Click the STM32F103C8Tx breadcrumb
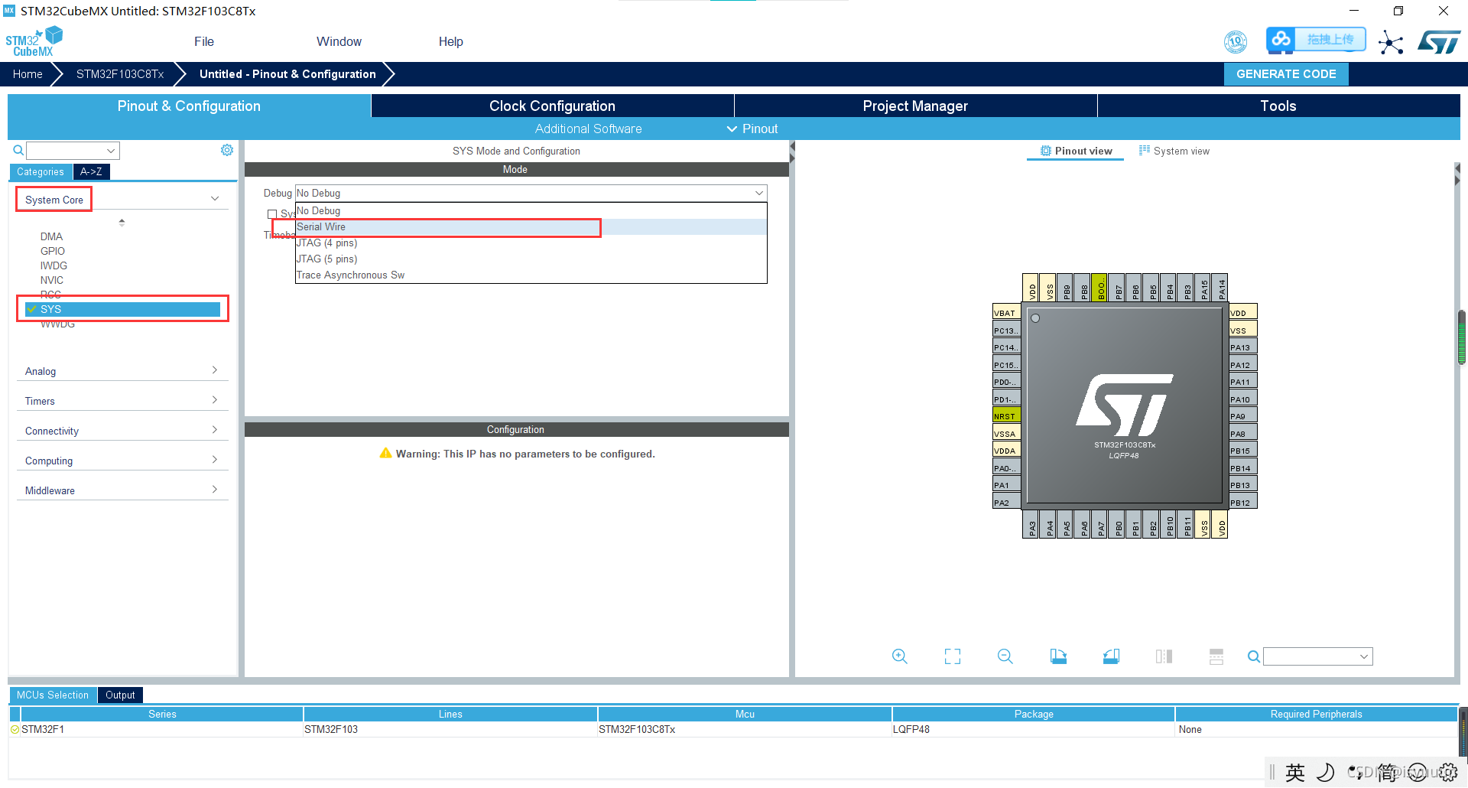Image resolution: width=1468 pixels, height=788 pixels. point(120,74)
